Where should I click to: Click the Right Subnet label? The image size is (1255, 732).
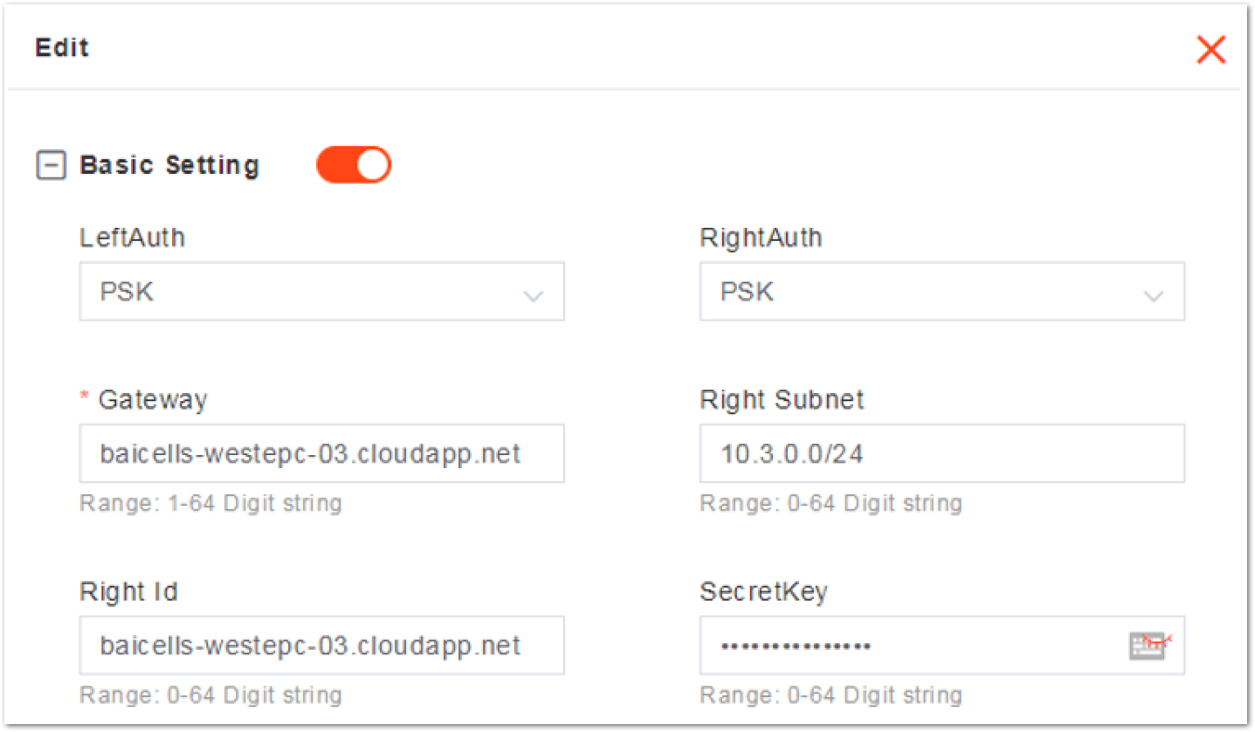click(x=782, y=400)
